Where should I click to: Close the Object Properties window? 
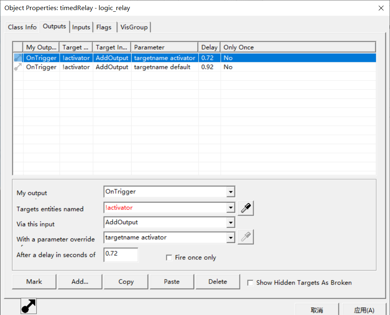tap(381, 8)
